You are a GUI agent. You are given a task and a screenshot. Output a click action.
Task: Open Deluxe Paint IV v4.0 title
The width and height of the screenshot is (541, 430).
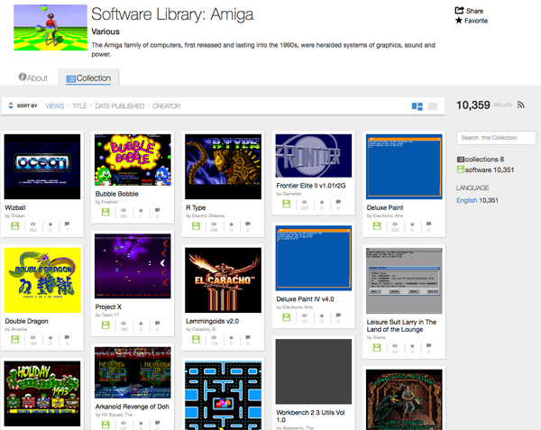pyautogui.click(x=305, y=299)
